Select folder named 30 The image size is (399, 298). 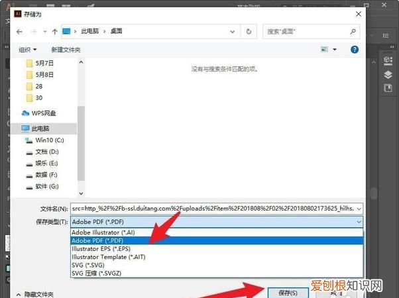34,98
